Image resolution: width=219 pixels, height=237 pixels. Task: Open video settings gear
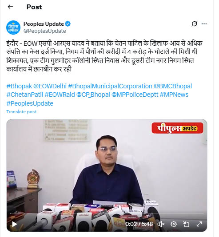tap(174, 224)
